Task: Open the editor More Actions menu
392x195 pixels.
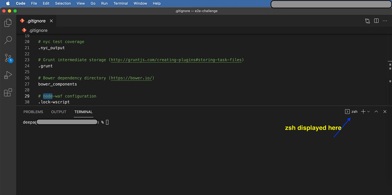Action: [x=385, y=21]
